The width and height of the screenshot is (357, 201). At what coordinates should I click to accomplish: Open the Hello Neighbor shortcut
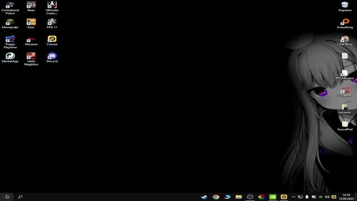tap(31, 59)
